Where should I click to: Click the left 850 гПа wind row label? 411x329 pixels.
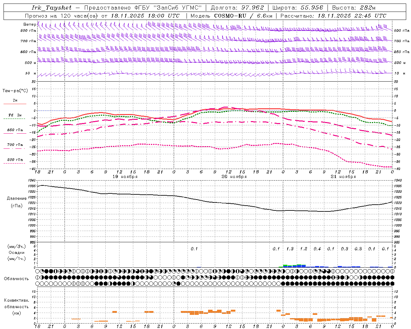coord(28,52)
